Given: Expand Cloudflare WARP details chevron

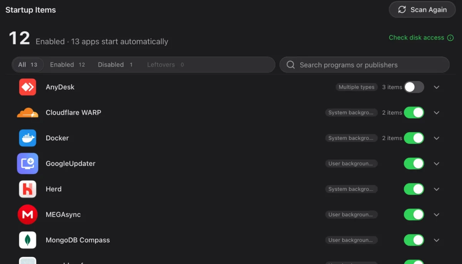Looking at the screenshot, I should click(437, 113).
